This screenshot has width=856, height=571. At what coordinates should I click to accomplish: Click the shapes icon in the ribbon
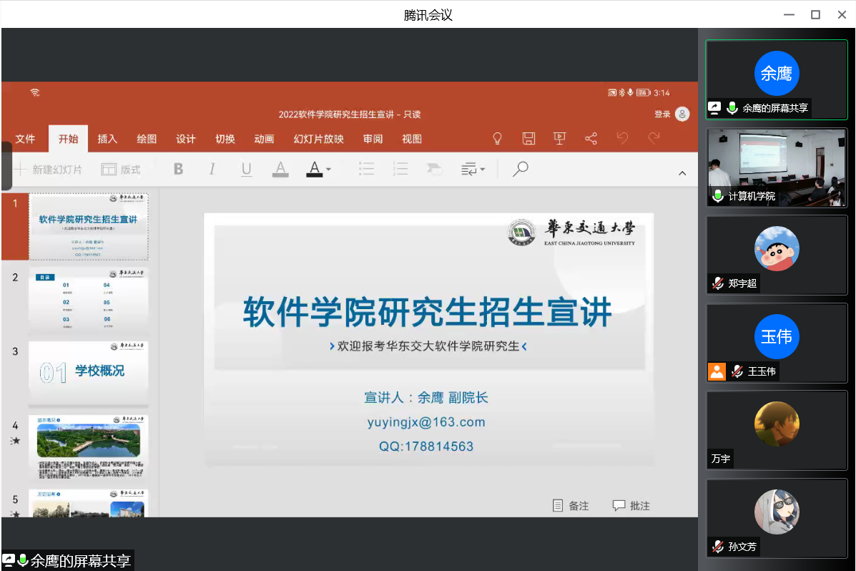click(x=434, y=169)
